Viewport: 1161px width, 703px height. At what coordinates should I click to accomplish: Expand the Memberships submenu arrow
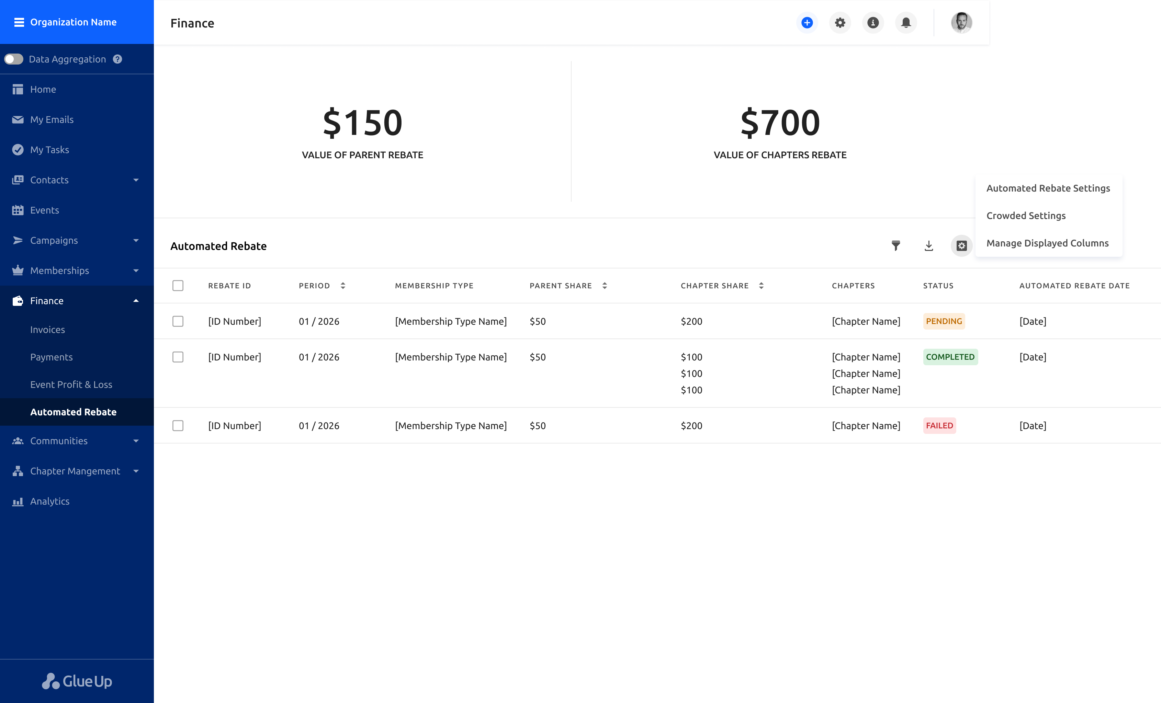point(136,270)
